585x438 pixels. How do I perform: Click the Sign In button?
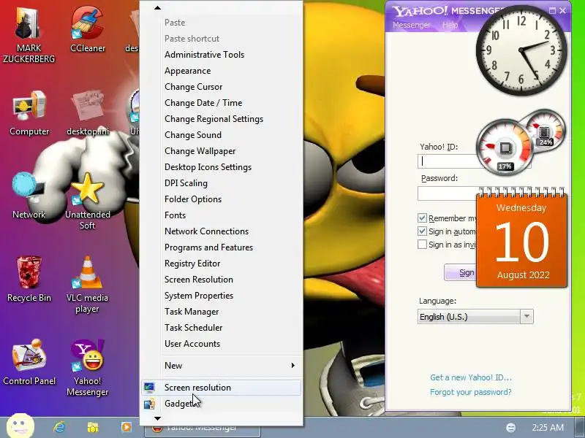(x=461, y=272)
